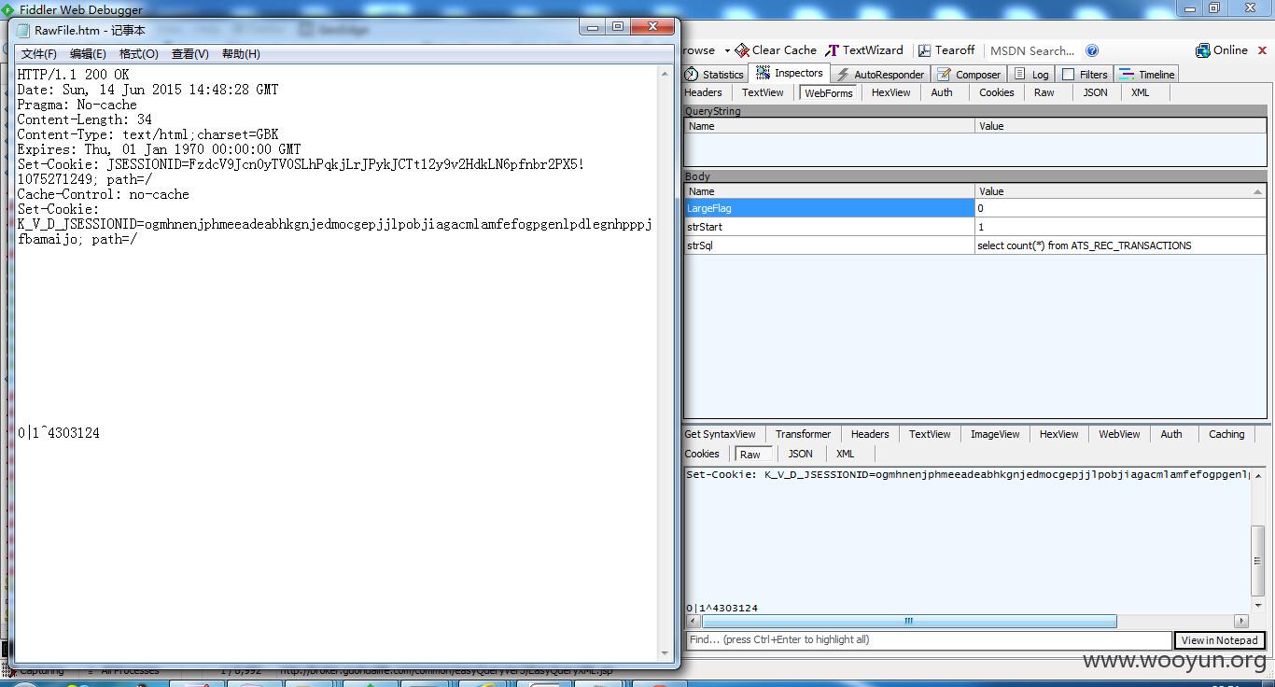Switch to the Statistics tab
The image size is (1275, 687).
pos(714,74)
